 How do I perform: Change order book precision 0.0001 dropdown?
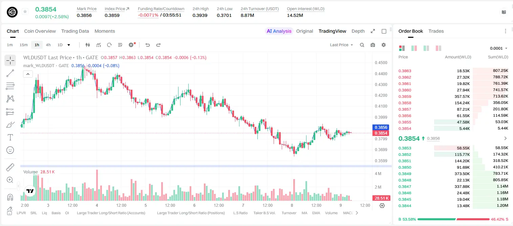[x=499, y=48]
